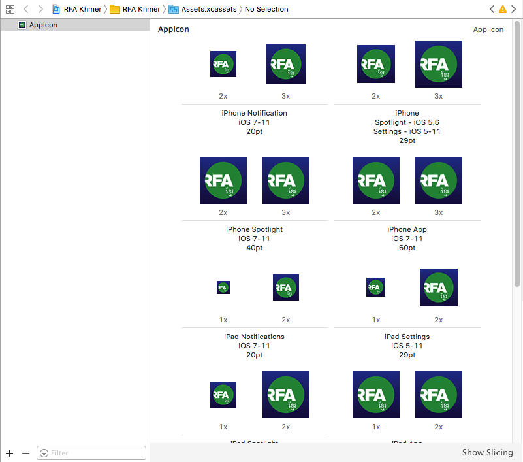Image resolution: width=523 pixels, height=462 pixels.
Task: Click the Filter search field
Action: pyautogui.click(x=91, y=453)
